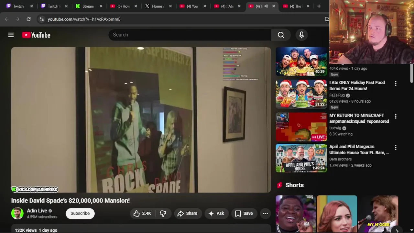Viewport: 414px width, 233px height.
Task: Dislike the video with thumbs down
Action: pyautogui.click(x=163, y=213)
